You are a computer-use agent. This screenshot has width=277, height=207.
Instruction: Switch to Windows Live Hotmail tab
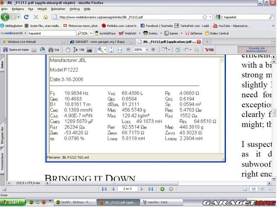tap(34, 42)
